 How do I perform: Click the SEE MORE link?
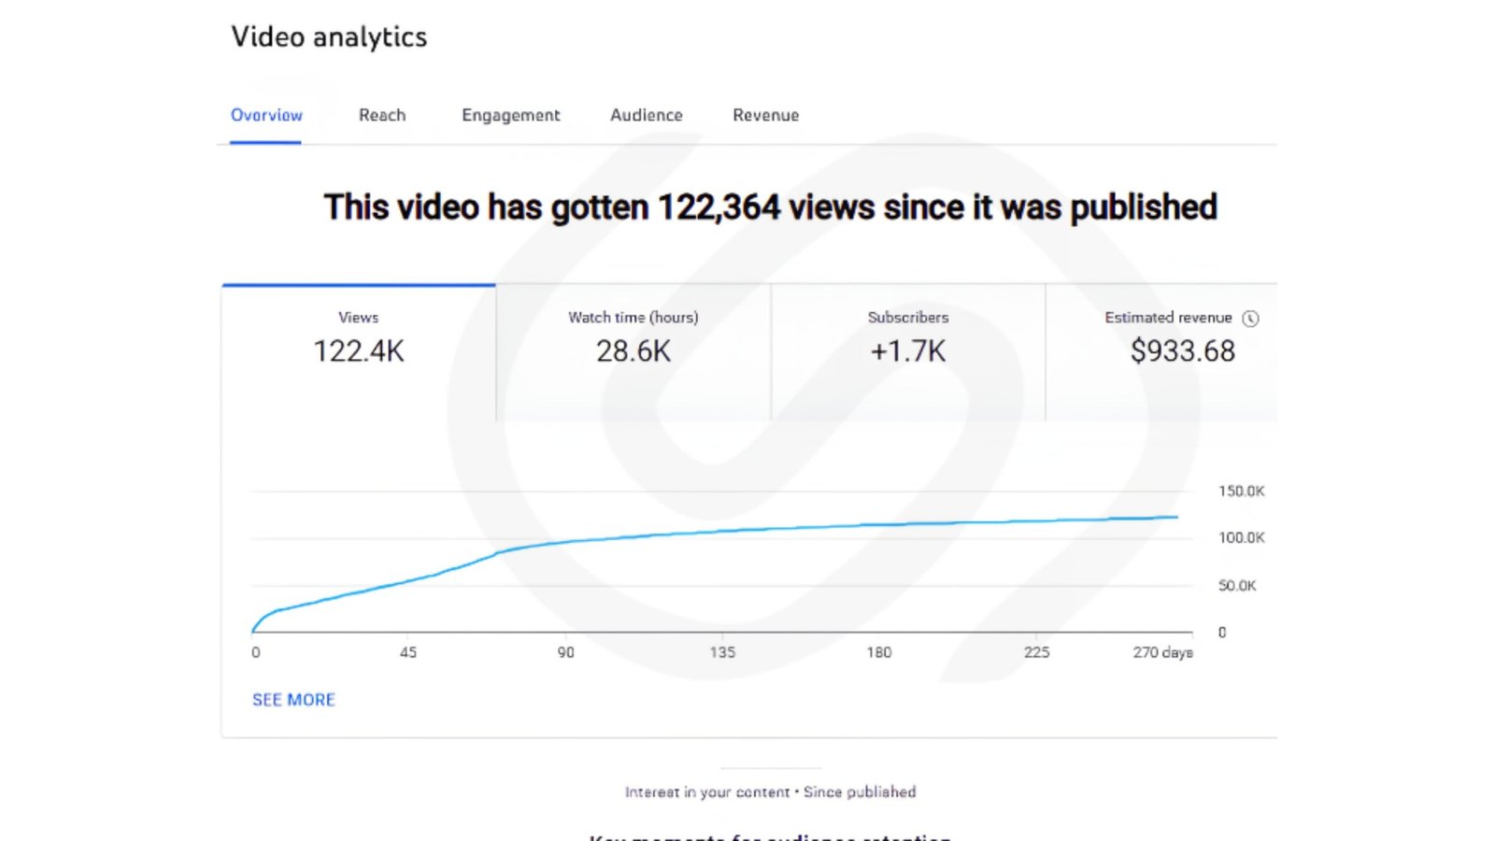[293, 700]
